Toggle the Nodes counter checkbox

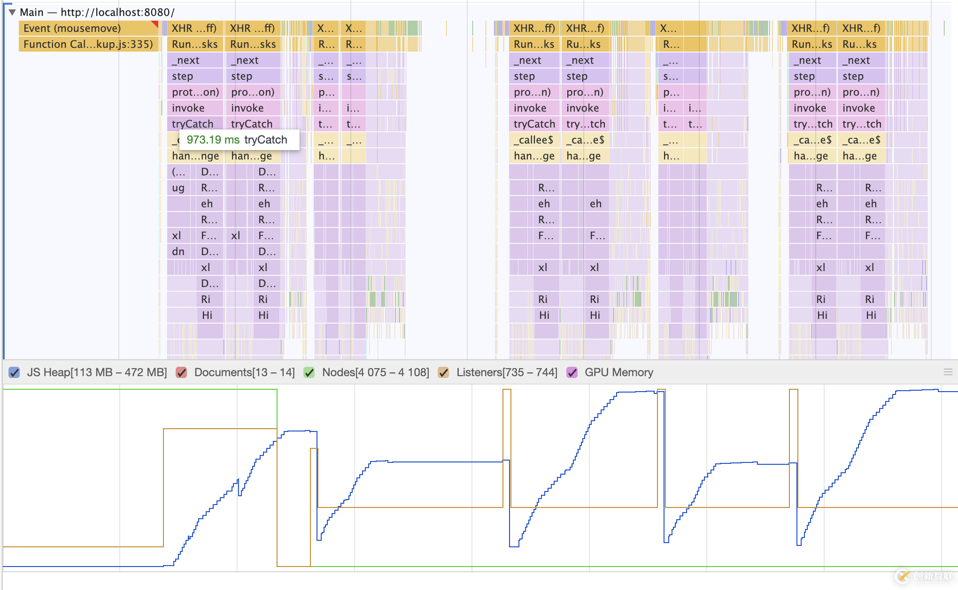[x=309, y=372]
